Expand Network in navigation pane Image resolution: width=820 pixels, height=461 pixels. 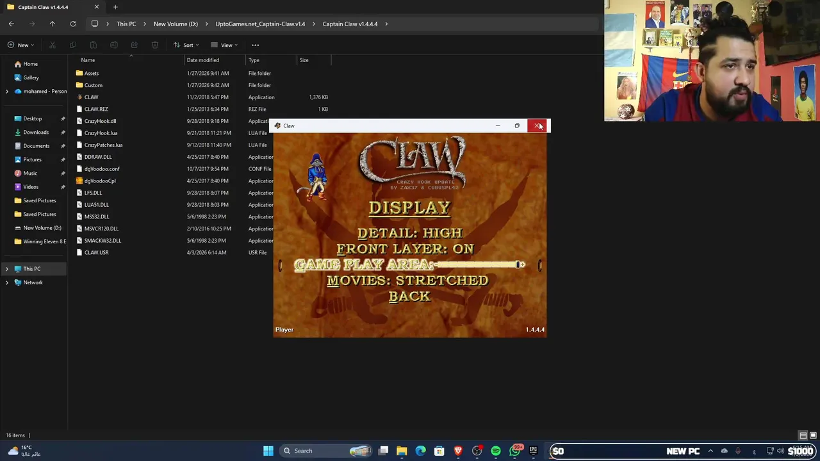(x=7, y=282)
